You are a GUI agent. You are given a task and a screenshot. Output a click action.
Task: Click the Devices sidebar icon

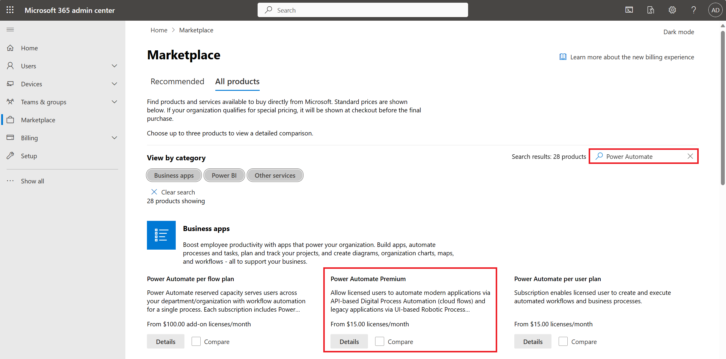pos(10,84)
